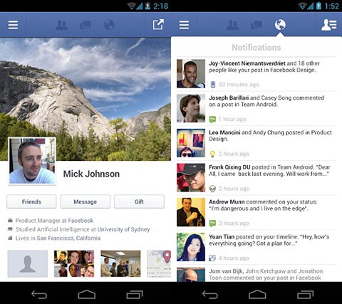Open the San Francisco, California link

click(x=68, y=238)
